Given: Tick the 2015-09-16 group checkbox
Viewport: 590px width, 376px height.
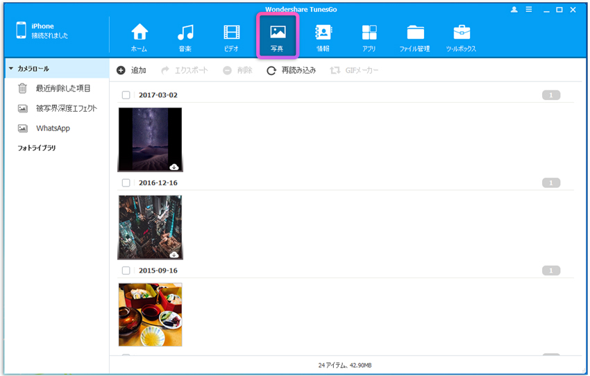Looking at the screenshot, I should click(126, 271).
